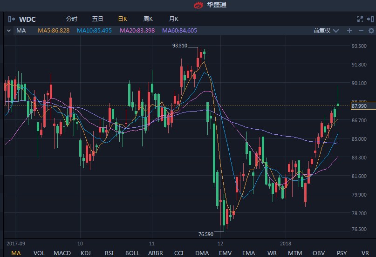Viewport: 376px width, 257px height.
Task: Select the MTM indicator
Action: click(295, 253)
